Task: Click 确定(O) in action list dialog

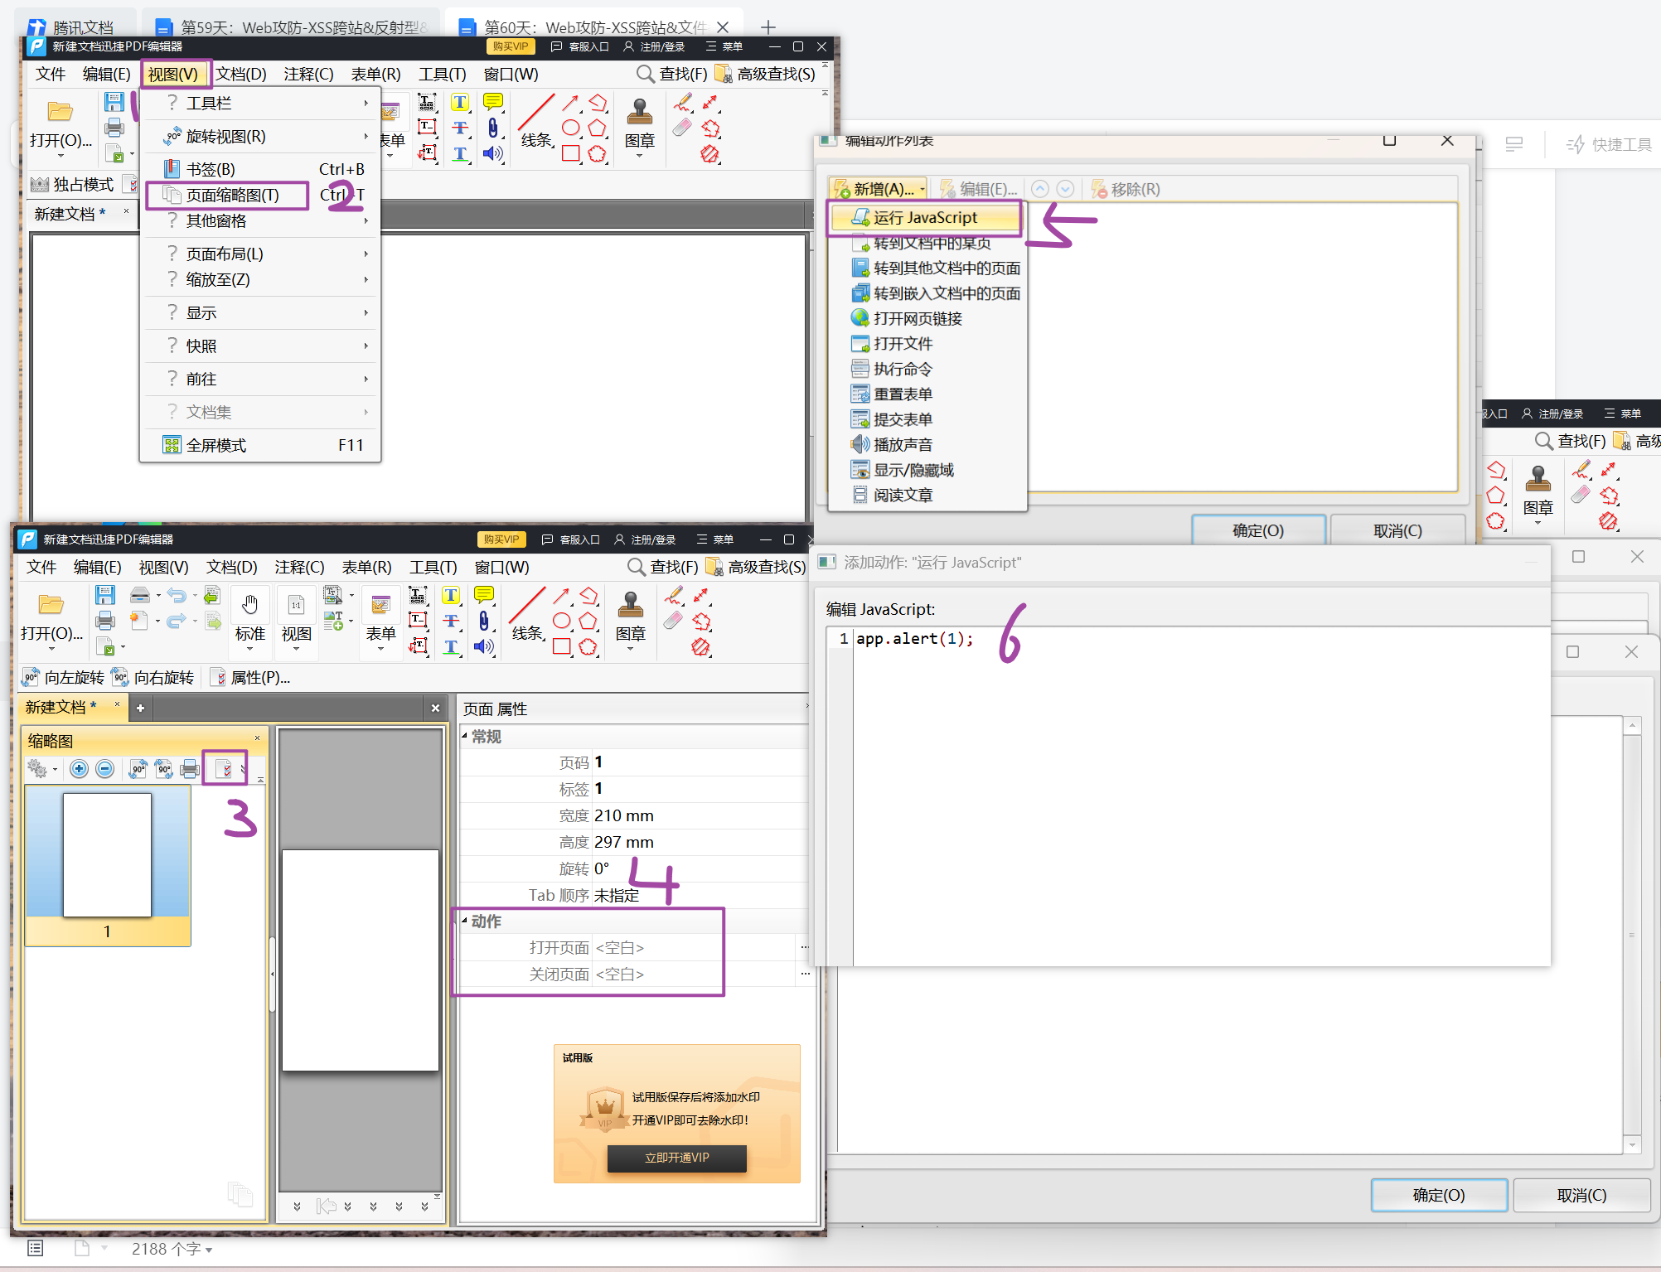Action: click(1258, 530)
